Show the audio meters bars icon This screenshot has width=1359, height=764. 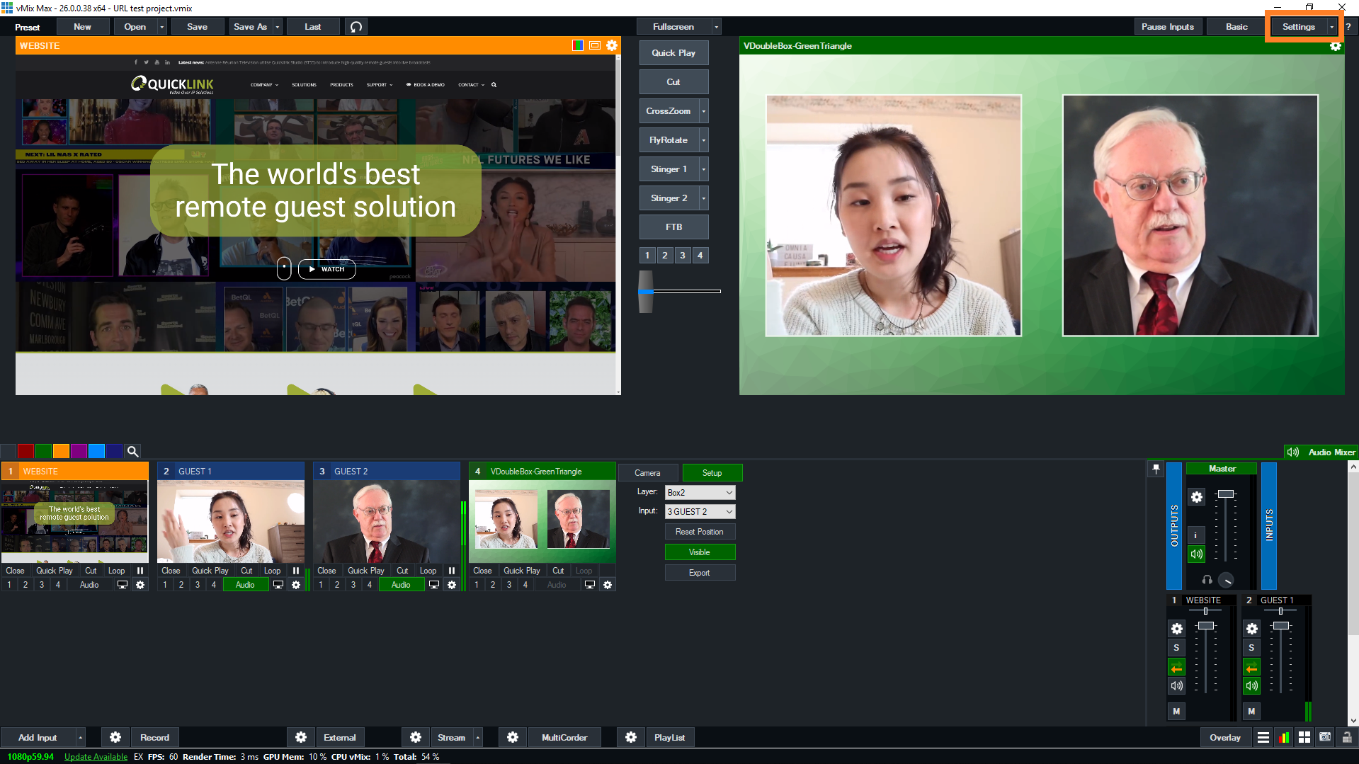point(1284,737)
